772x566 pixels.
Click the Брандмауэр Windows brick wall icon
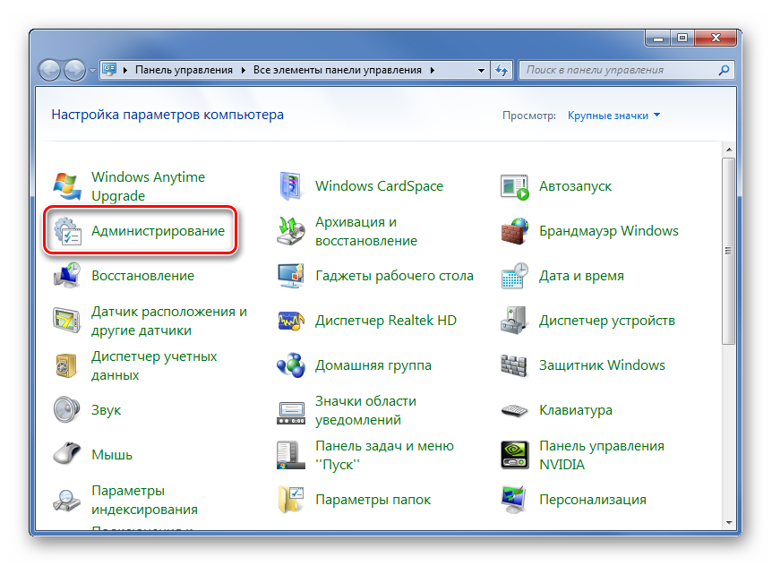pyautogui.click(x=515, y=231)
